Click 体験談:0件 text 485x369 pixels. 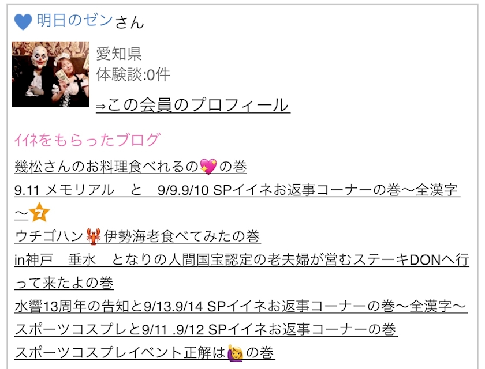(x=133, y=74)
